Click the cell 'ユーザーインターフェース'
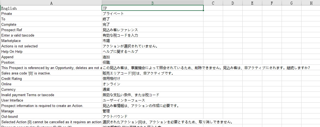This screenshot has height=127, width=320. (x=153, y=100)
